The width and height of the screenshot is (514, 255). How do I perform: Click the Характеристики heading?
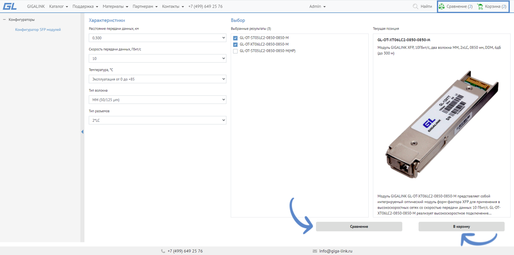click(x=107, y=20)
